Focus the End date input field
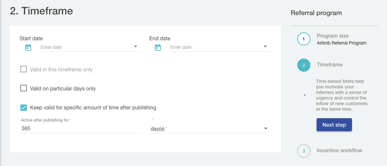Viewport: 387px width, 166px height. click(215, 47)
